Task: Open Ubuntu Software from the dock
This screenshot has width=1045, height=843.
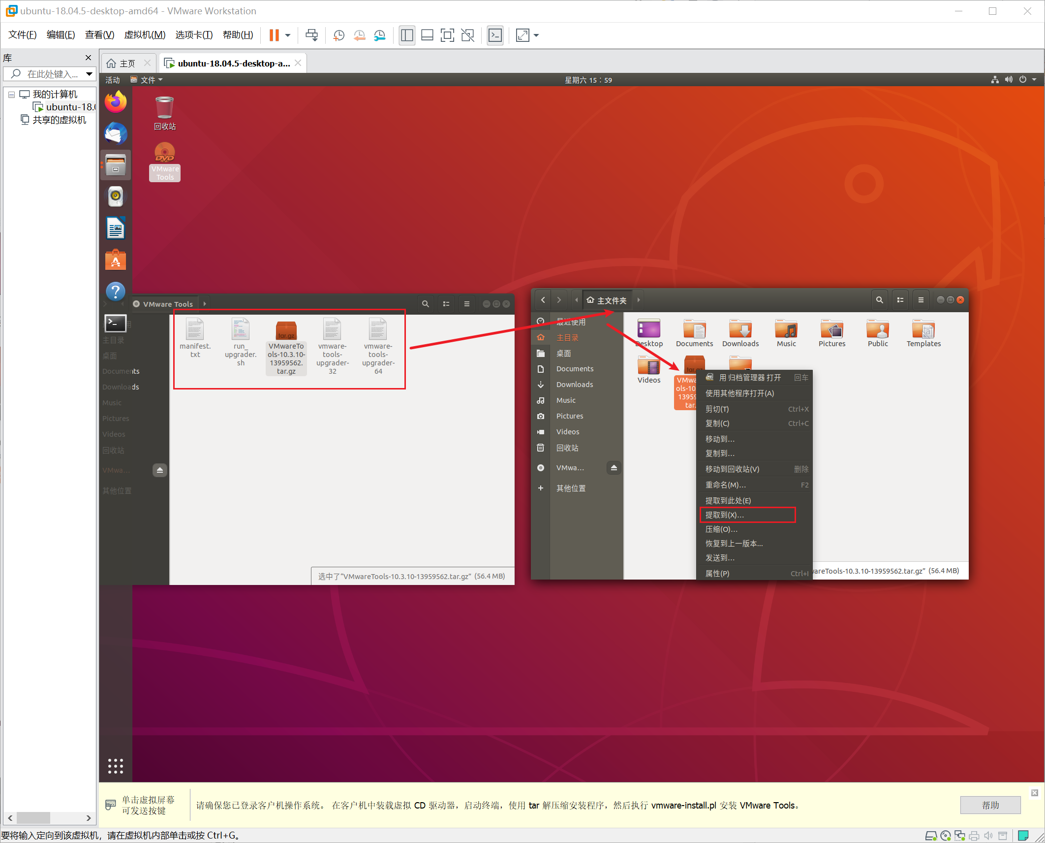Action: click(x=116, y=259)
